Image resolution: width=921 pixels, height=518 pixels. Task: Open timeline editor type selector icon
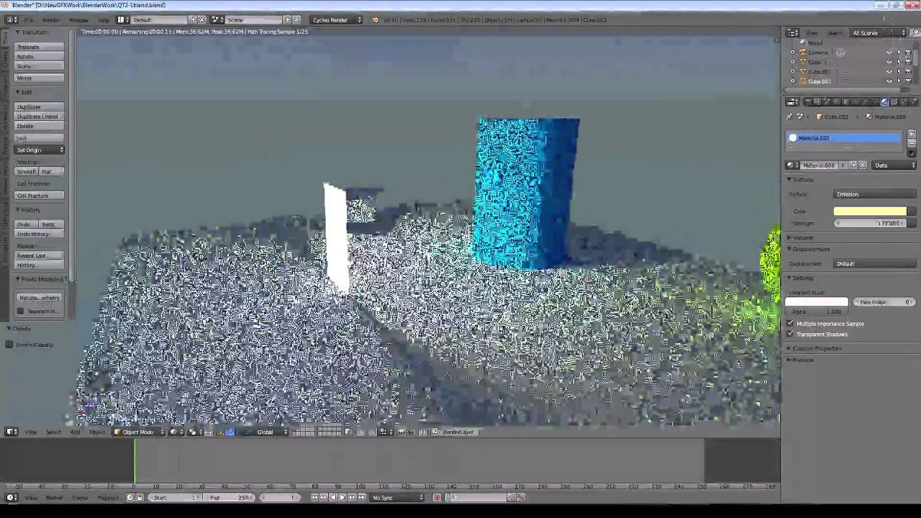pyautogui.click(x=12, y=497)
